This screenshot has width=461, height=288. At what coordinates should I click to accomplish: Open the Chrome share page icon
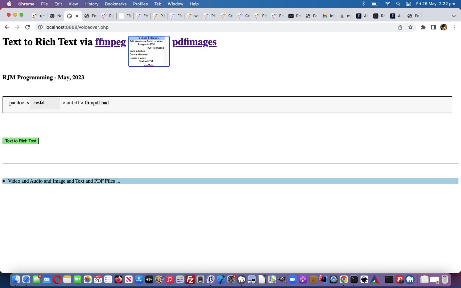[x=400, y=27]
